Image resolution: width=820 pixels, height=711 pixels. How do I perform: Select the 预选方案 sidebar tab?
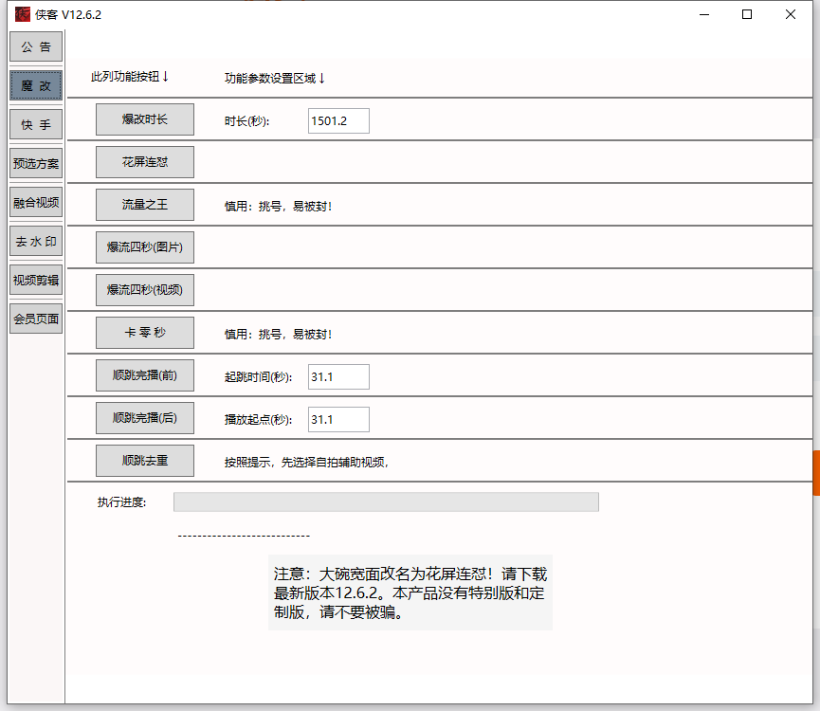click(x=36, y=164)
